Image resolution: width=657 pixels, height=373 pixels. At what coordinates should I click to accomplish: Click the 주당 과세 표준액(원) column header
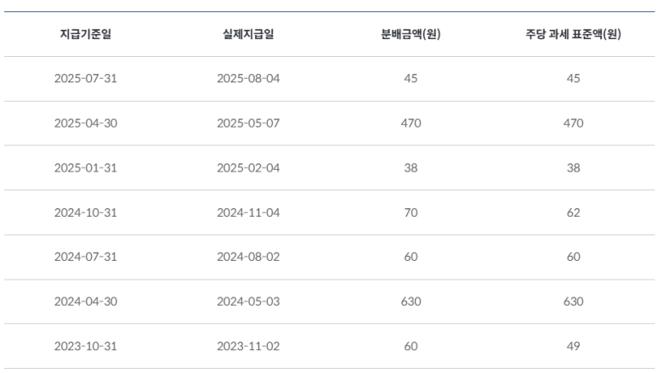tap(573, 34)
